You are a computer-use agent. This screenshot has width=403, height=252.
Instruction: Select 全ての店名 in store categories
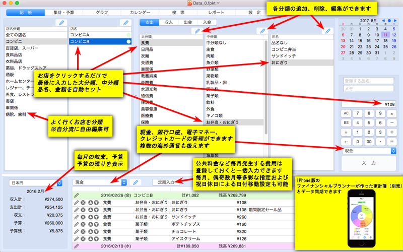tap(36, 35)
